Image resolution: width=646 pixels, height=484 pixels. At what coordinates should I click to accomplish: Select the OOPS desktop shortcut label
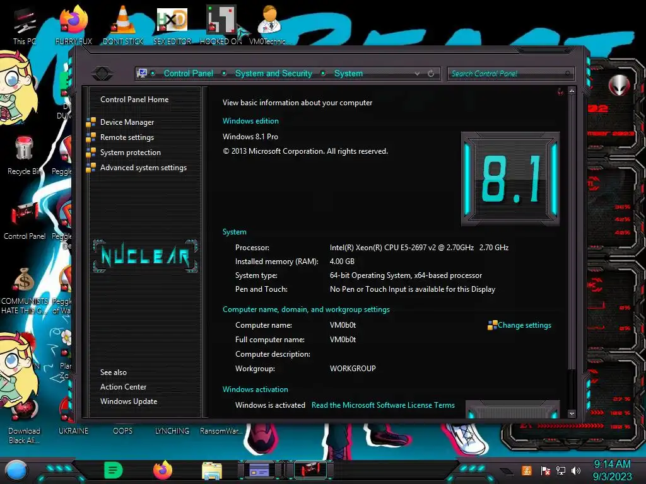(123, 431)
